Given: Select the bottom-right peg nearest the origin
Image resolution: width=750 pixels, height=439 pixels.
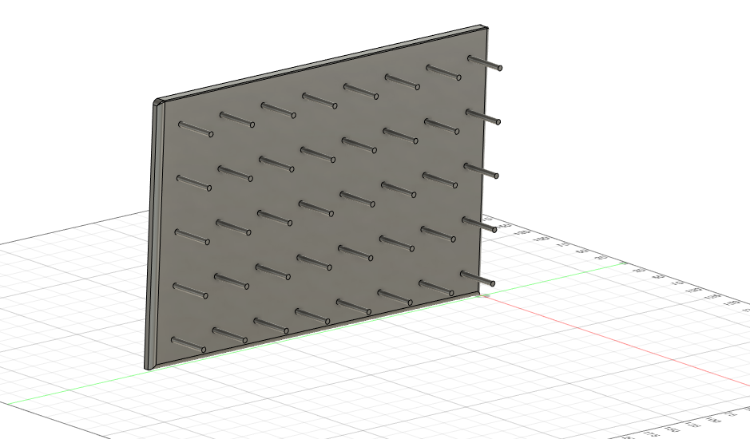Looking at the screenshot, I should tap(478, 279).
